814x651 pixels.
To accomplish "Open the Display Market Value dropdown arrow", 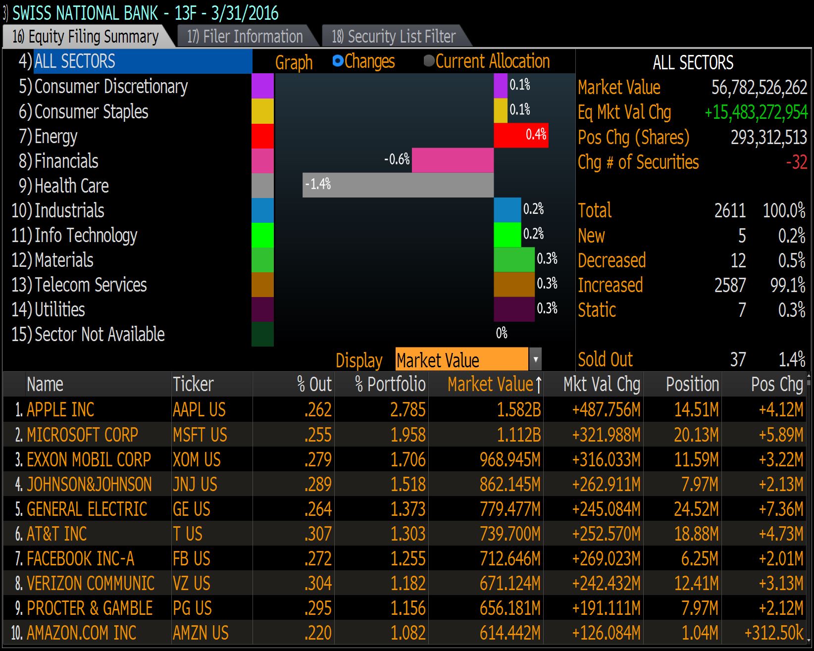I will (x=535, y=359).
